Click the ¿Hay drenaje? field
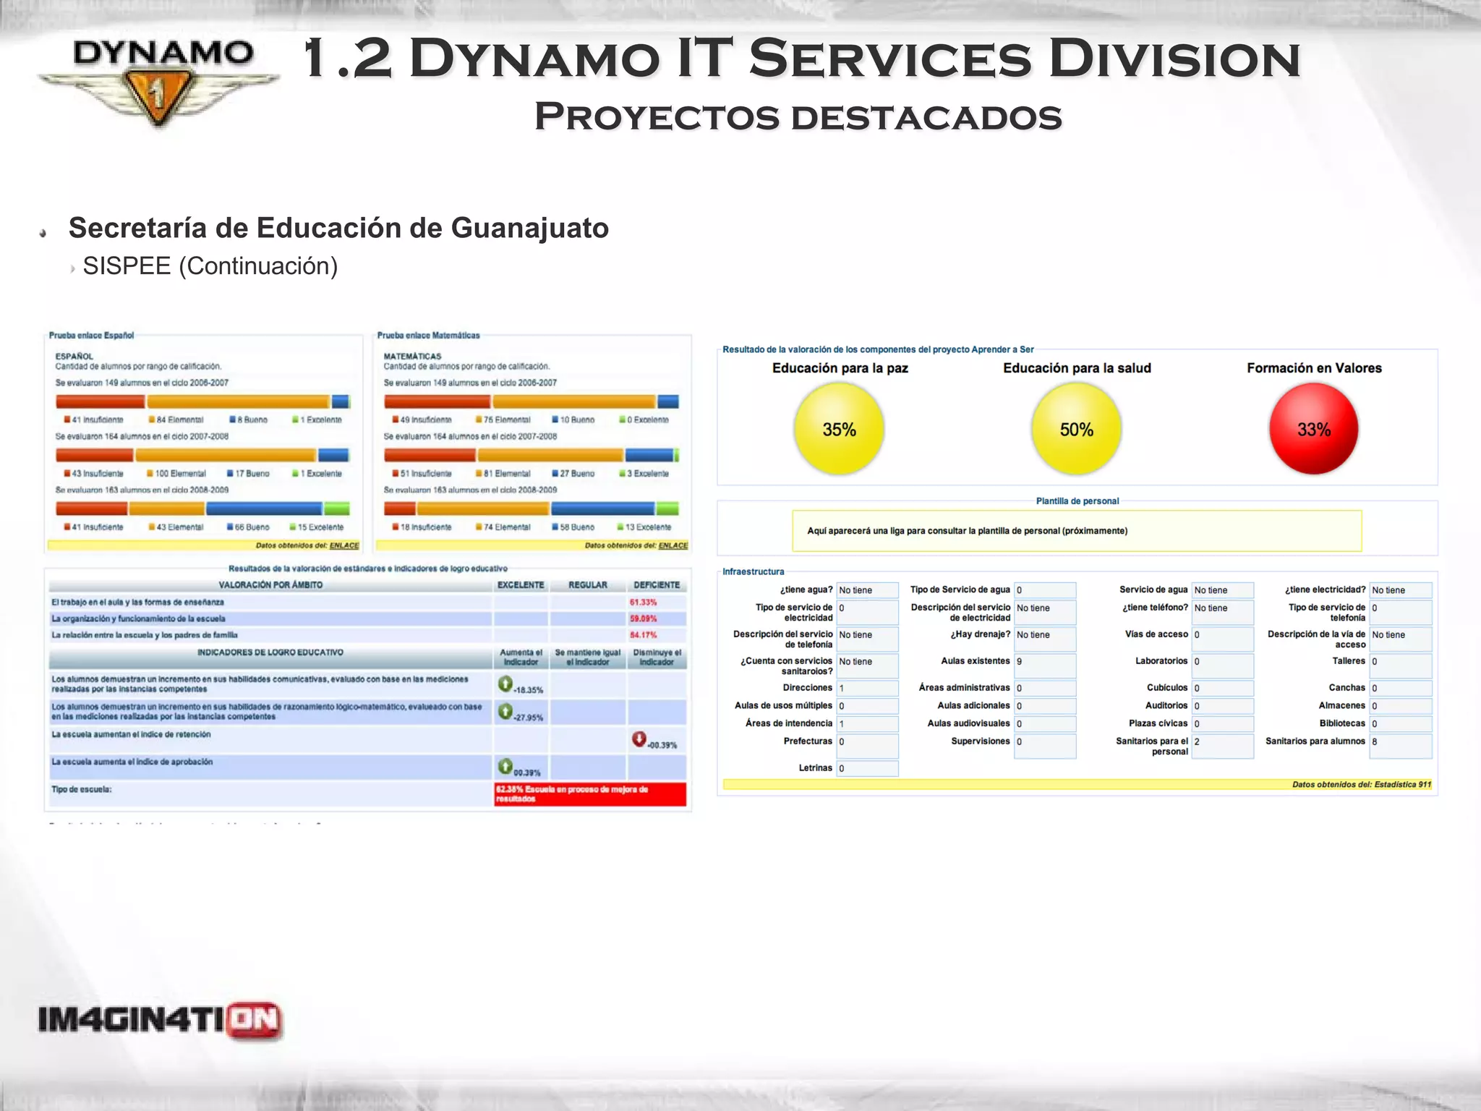The image size is (1481, 1111). [x=1045, y=639]
